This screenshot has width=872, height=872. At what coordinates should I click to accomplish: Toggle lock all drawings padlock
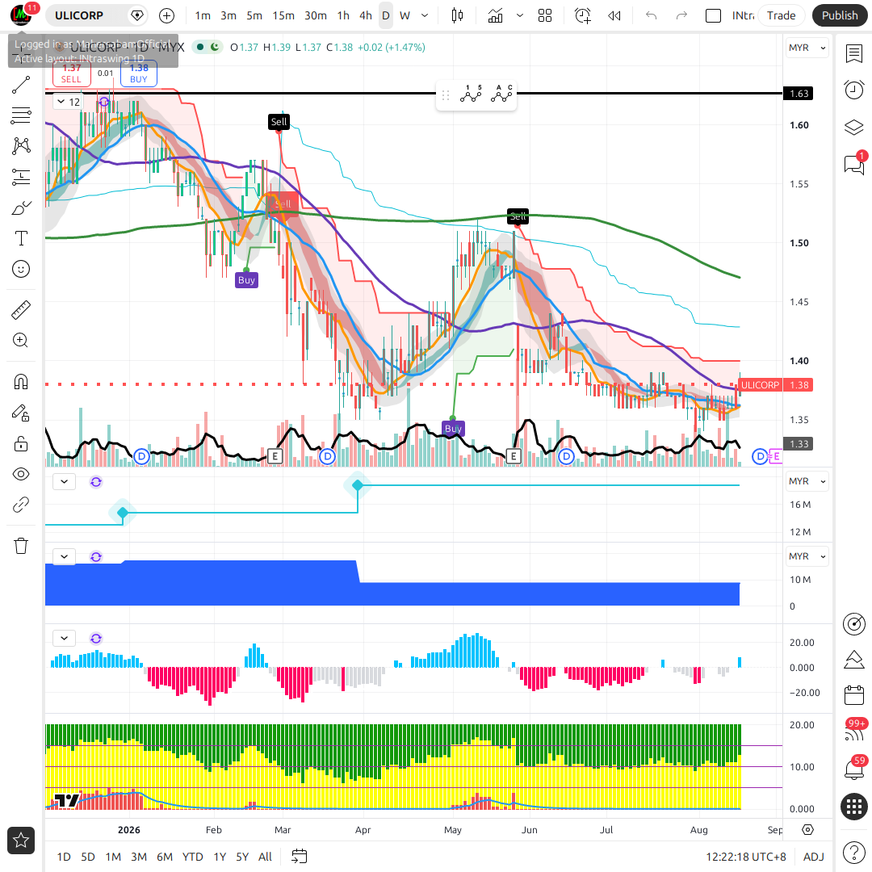pyautogui.click(x=20, y=444)
